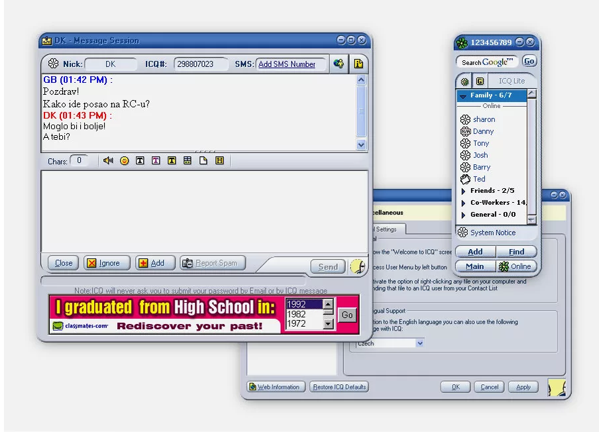The width and height of the screenshot is (599, 432).
Task: Open the Google tab icon in contact list
Action: coord(479,81)
